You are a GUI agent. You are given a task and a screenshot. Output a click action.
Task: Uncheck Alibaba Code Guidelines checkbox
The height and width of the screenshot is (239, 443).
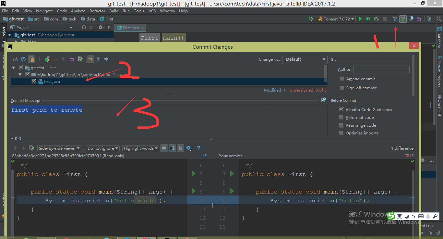click(x=341, y=109)
